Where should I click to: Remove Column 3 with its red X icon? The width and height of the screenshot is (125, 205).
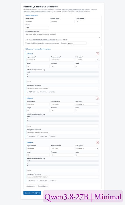[x=97, y=143]
